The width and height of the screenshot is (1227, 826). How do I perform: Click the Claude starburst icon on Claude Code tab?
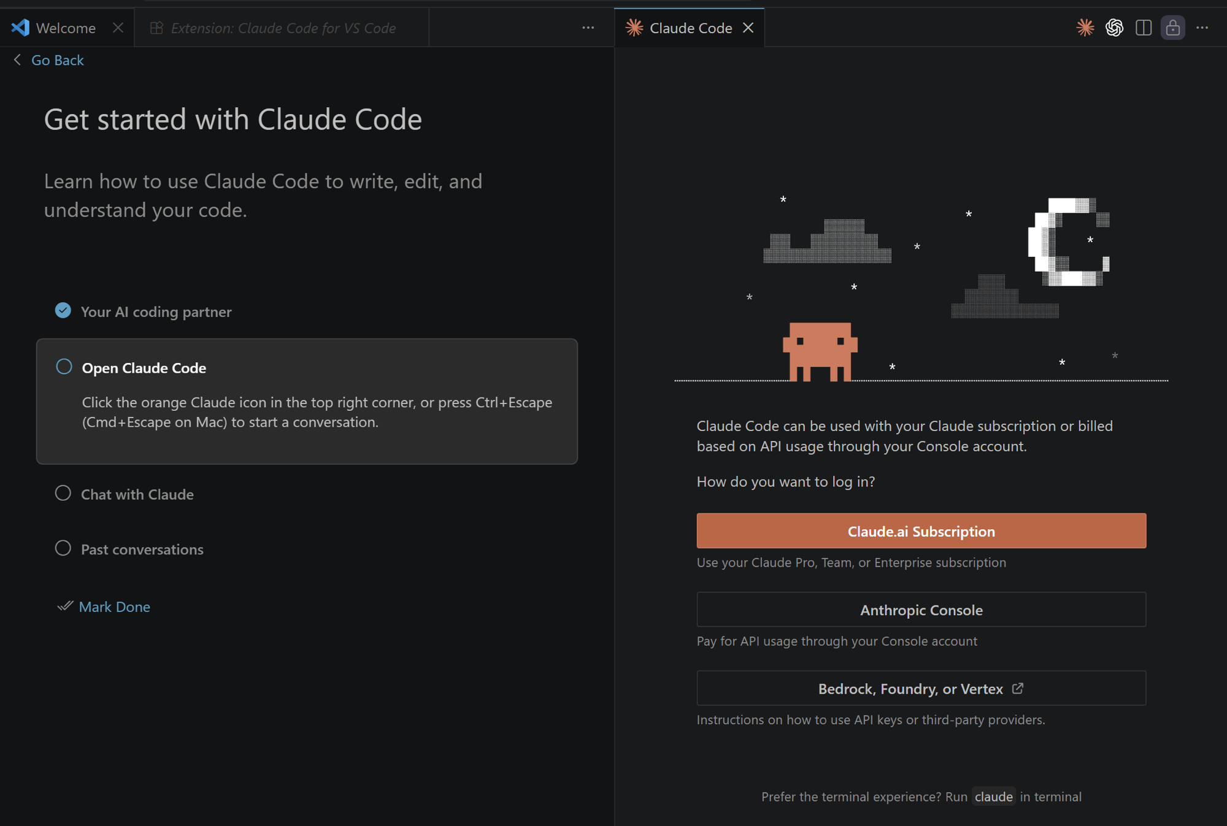point(634,28)
